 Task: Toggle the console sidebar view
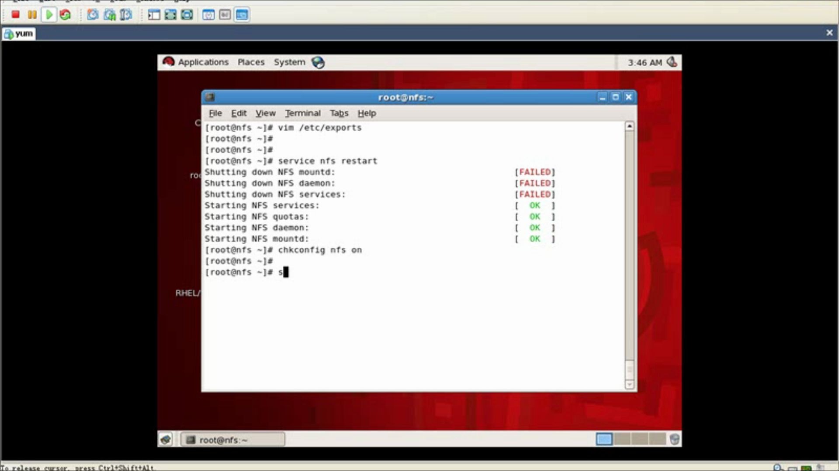click(x=153, y=14)
